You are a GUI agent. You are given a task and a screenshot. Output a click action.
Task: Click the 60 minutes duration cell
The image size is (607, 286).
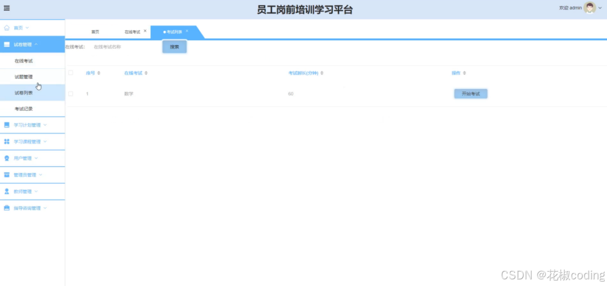(291, 94)
